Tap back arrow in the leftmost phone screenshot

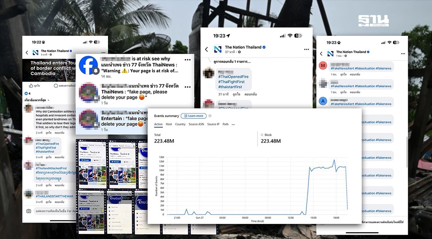pos(26,53)
